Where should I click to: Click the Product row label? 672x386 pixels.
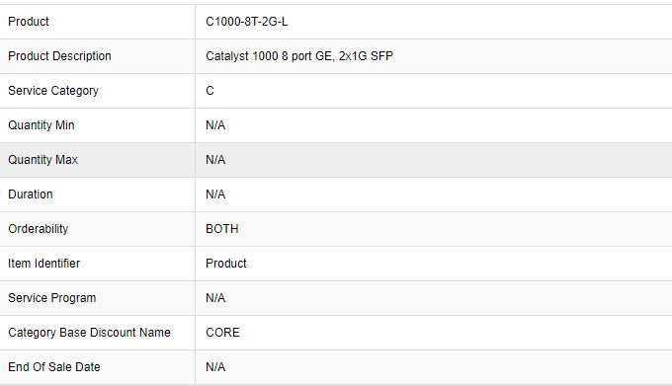29,22
